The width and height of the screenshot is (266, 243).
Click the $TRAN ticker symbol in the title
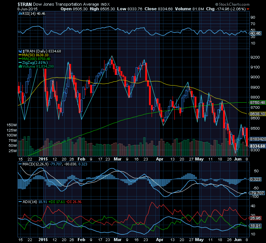(x=25, y=4)
